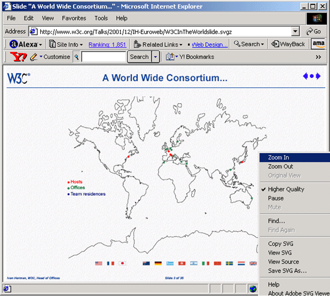The height and width of the screenshot is (296, 330).
Task: Open the Alexa Search dropdown
Action: pyautogui.click(x=262, y=45)
